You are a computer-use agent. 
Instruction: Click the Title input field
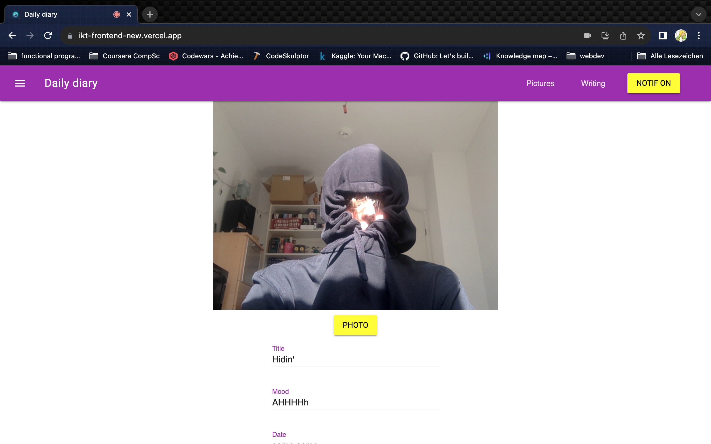(355, 359)
